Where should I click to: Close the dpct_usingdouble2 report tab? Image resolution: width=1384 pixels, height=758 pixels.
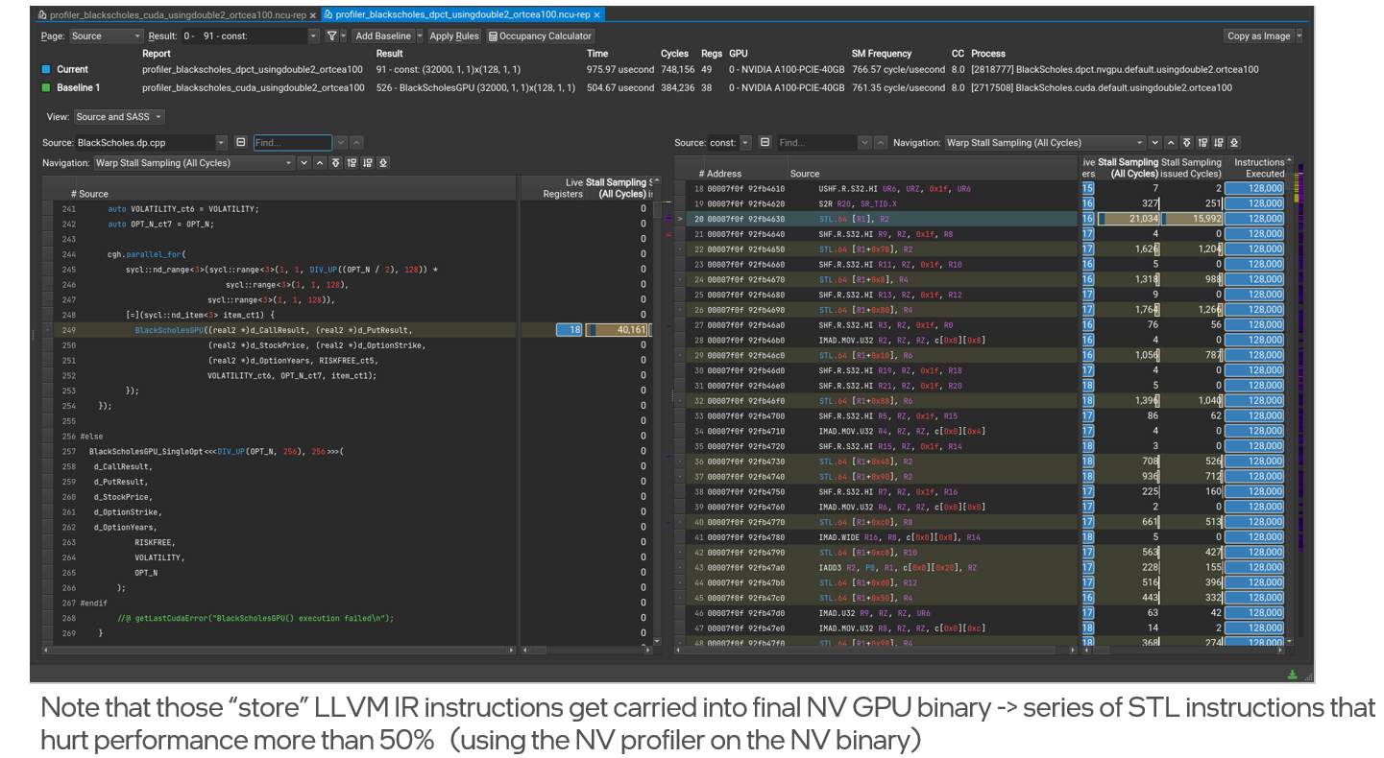pos(596,15)
